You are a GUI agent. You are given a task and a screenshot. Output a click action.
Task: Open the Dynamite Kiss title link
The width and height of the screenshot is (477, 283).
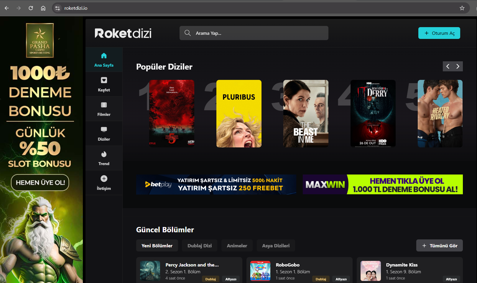pos(402,265)
